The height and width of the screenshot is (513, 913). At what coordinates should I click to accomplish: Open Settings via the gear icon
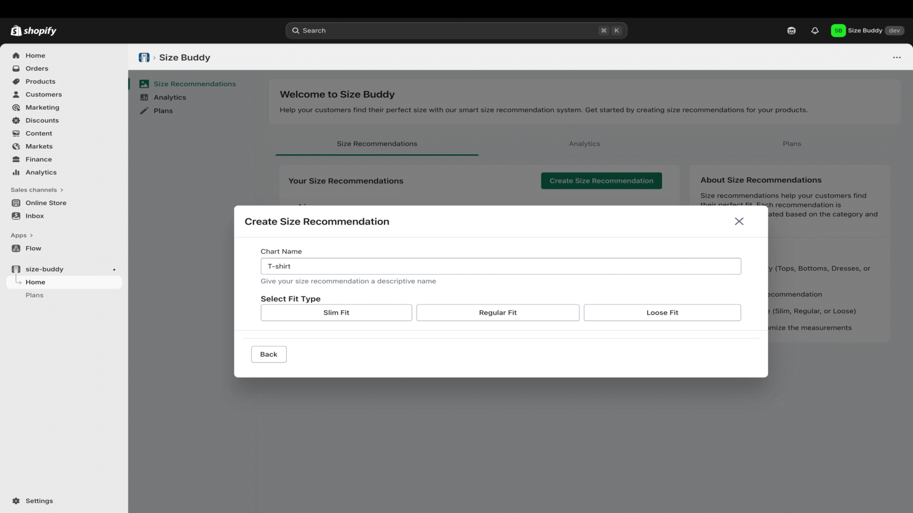tap(16, 501)
